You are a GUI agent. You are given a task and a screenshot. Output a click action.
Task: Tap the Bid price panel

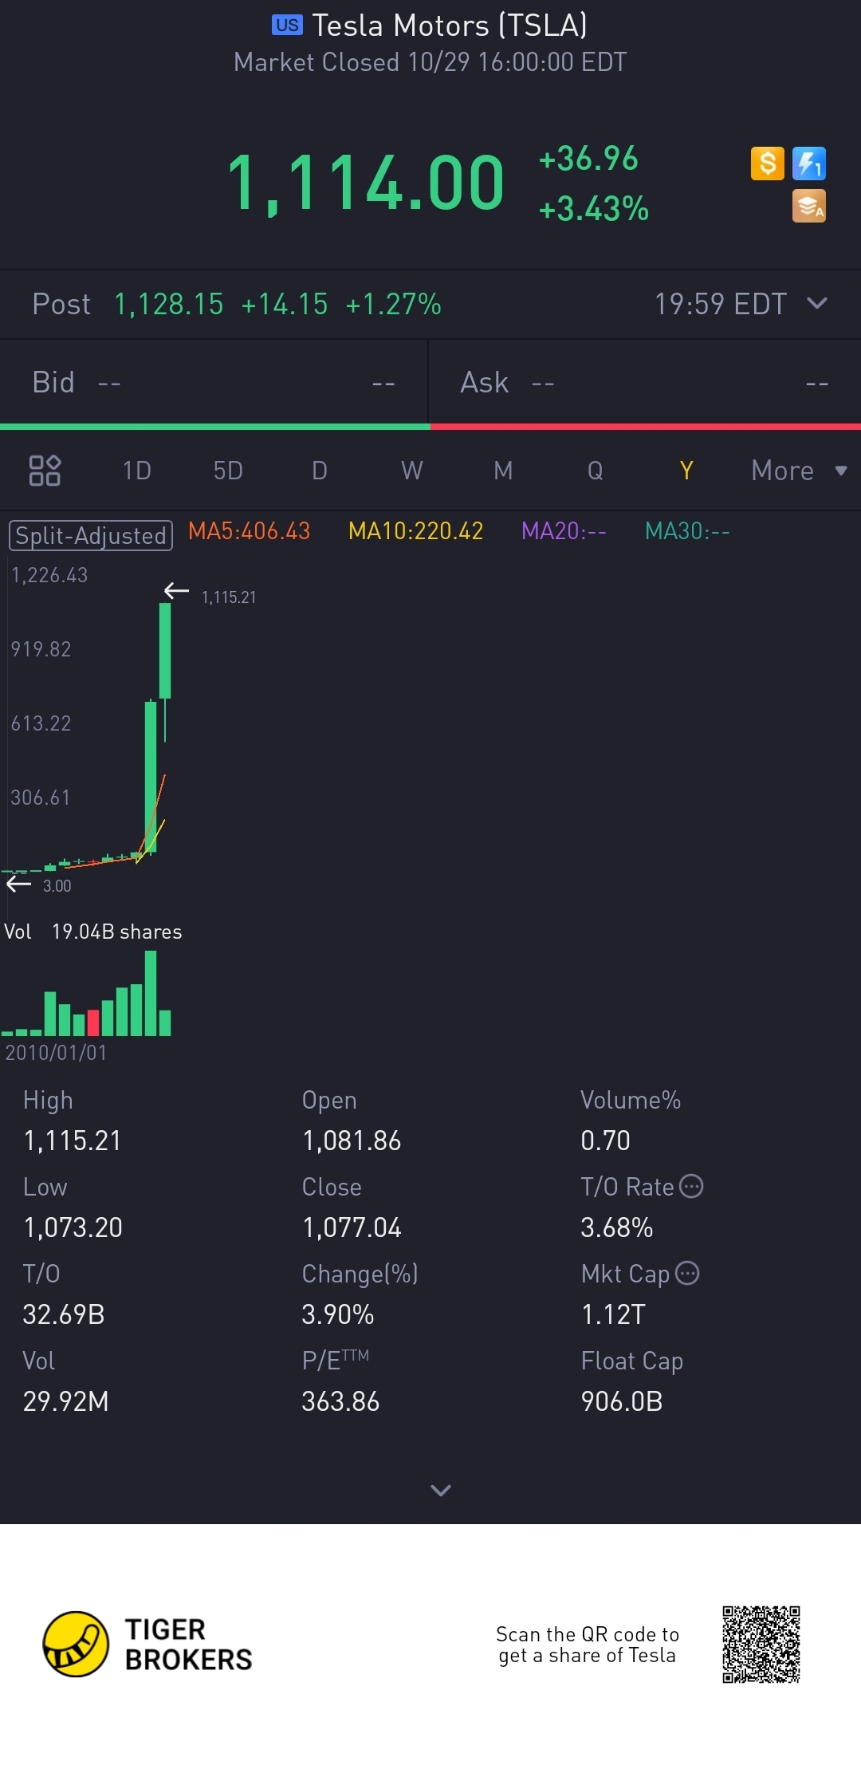214,383
